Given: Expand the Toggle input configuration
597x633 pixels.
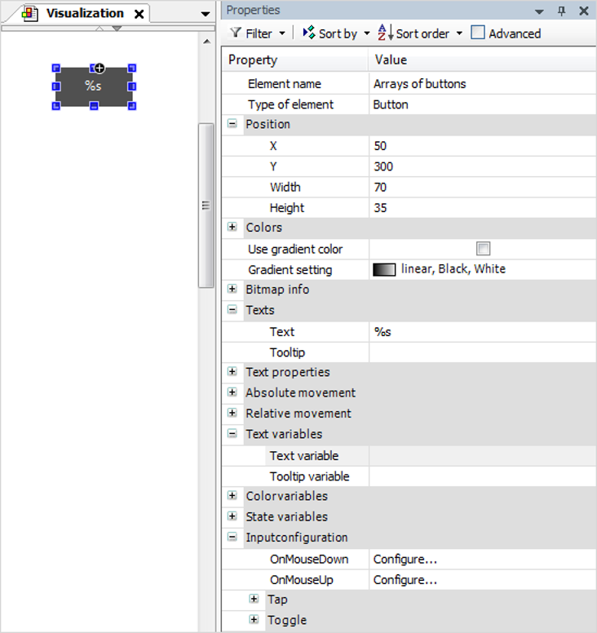Looking at the screenshot, I should (x=254, y=620).
